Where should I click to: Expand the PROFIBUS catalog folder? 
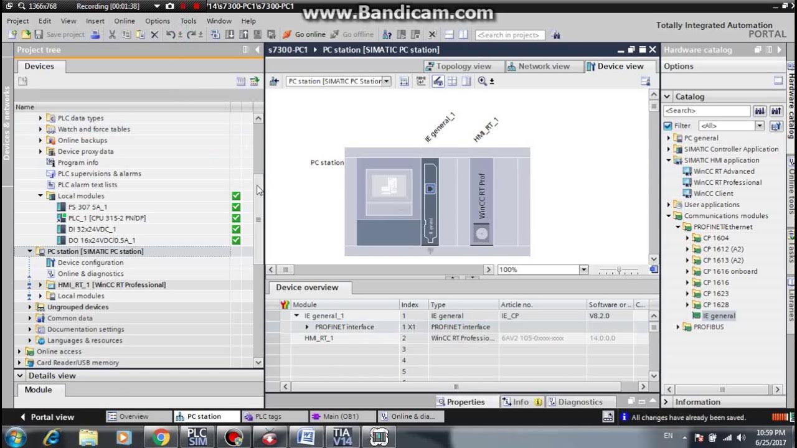click(x=679, y=327)
